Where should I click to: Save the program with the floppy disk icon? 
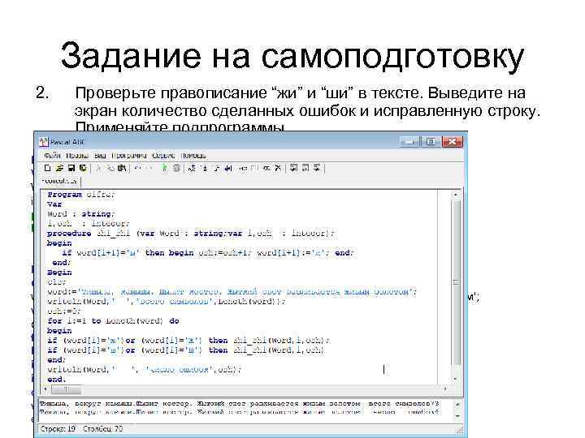(71, 169)
